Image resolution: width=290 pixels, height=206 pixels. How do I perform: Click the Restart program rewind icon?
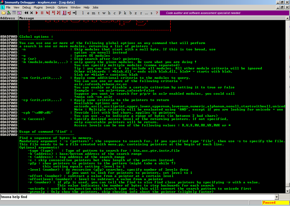pyautogui.click(x=26, y=13)
